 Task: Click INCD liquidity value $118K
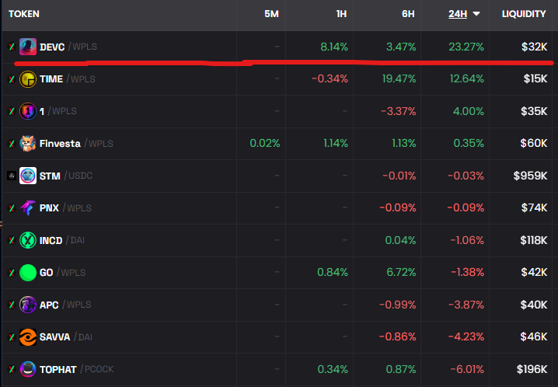coord(533,240)
